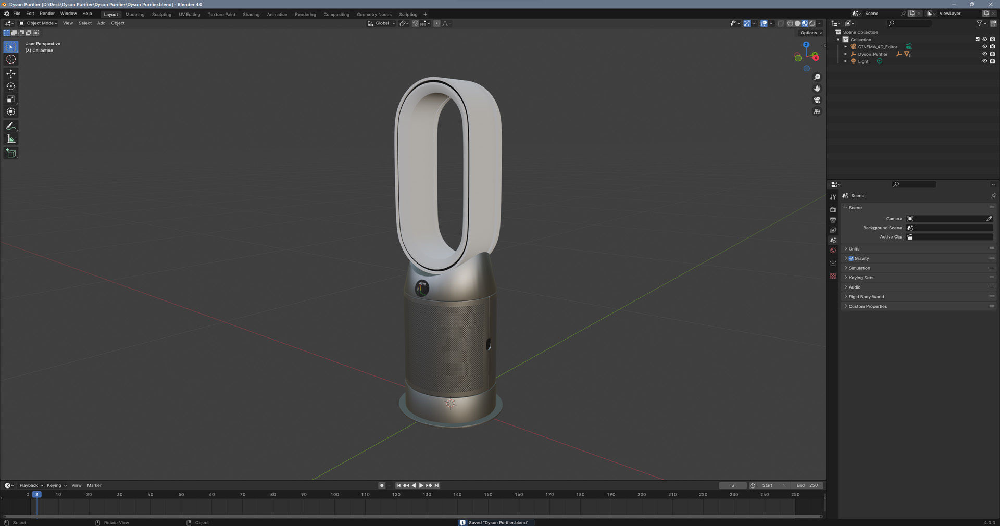Disable Light in renders

[x=992, y=61]
